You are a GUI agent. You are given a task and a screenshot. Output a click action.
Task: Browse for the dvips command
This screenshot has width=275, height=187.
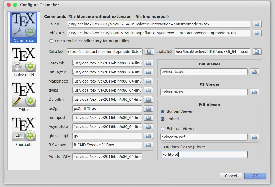point(148,90)
